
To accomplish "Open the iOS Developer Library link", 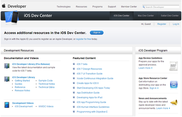I will click(24, 77).
